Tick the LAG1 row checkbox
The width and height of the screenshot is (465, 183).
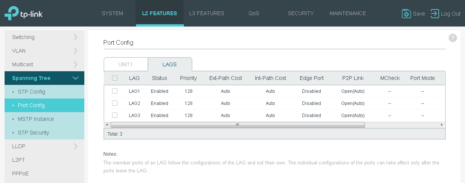[x=115, y=91]
